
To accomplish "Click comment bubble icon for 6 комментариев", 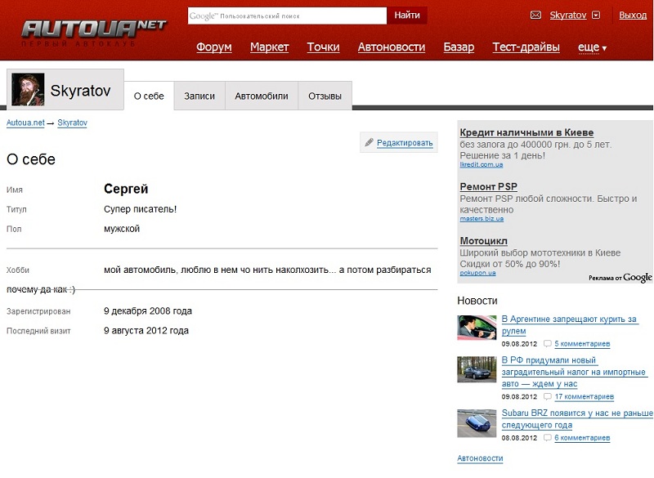I will tap(548, 438).
